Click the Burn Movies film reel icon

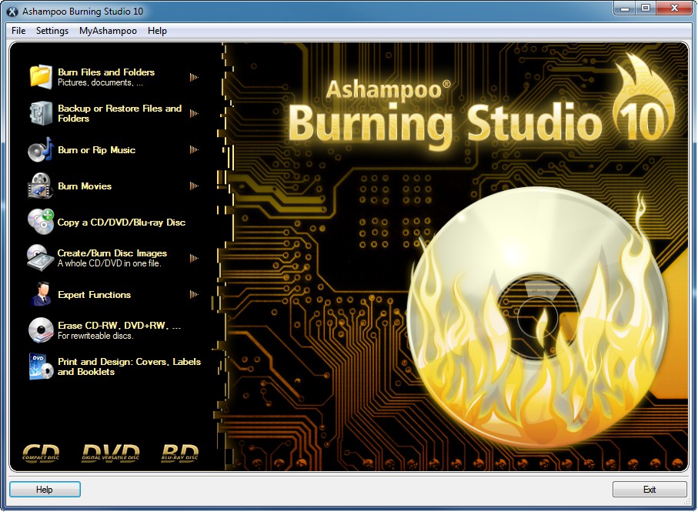point(41,186)
